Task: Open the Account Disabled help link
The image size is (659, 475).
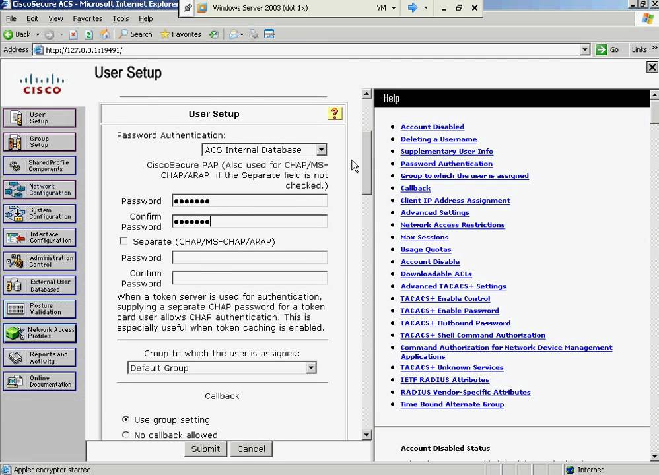Action: click(x=432, y=127)
